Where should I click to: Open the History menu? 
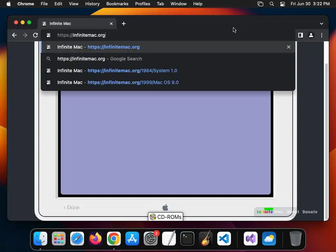92,4
